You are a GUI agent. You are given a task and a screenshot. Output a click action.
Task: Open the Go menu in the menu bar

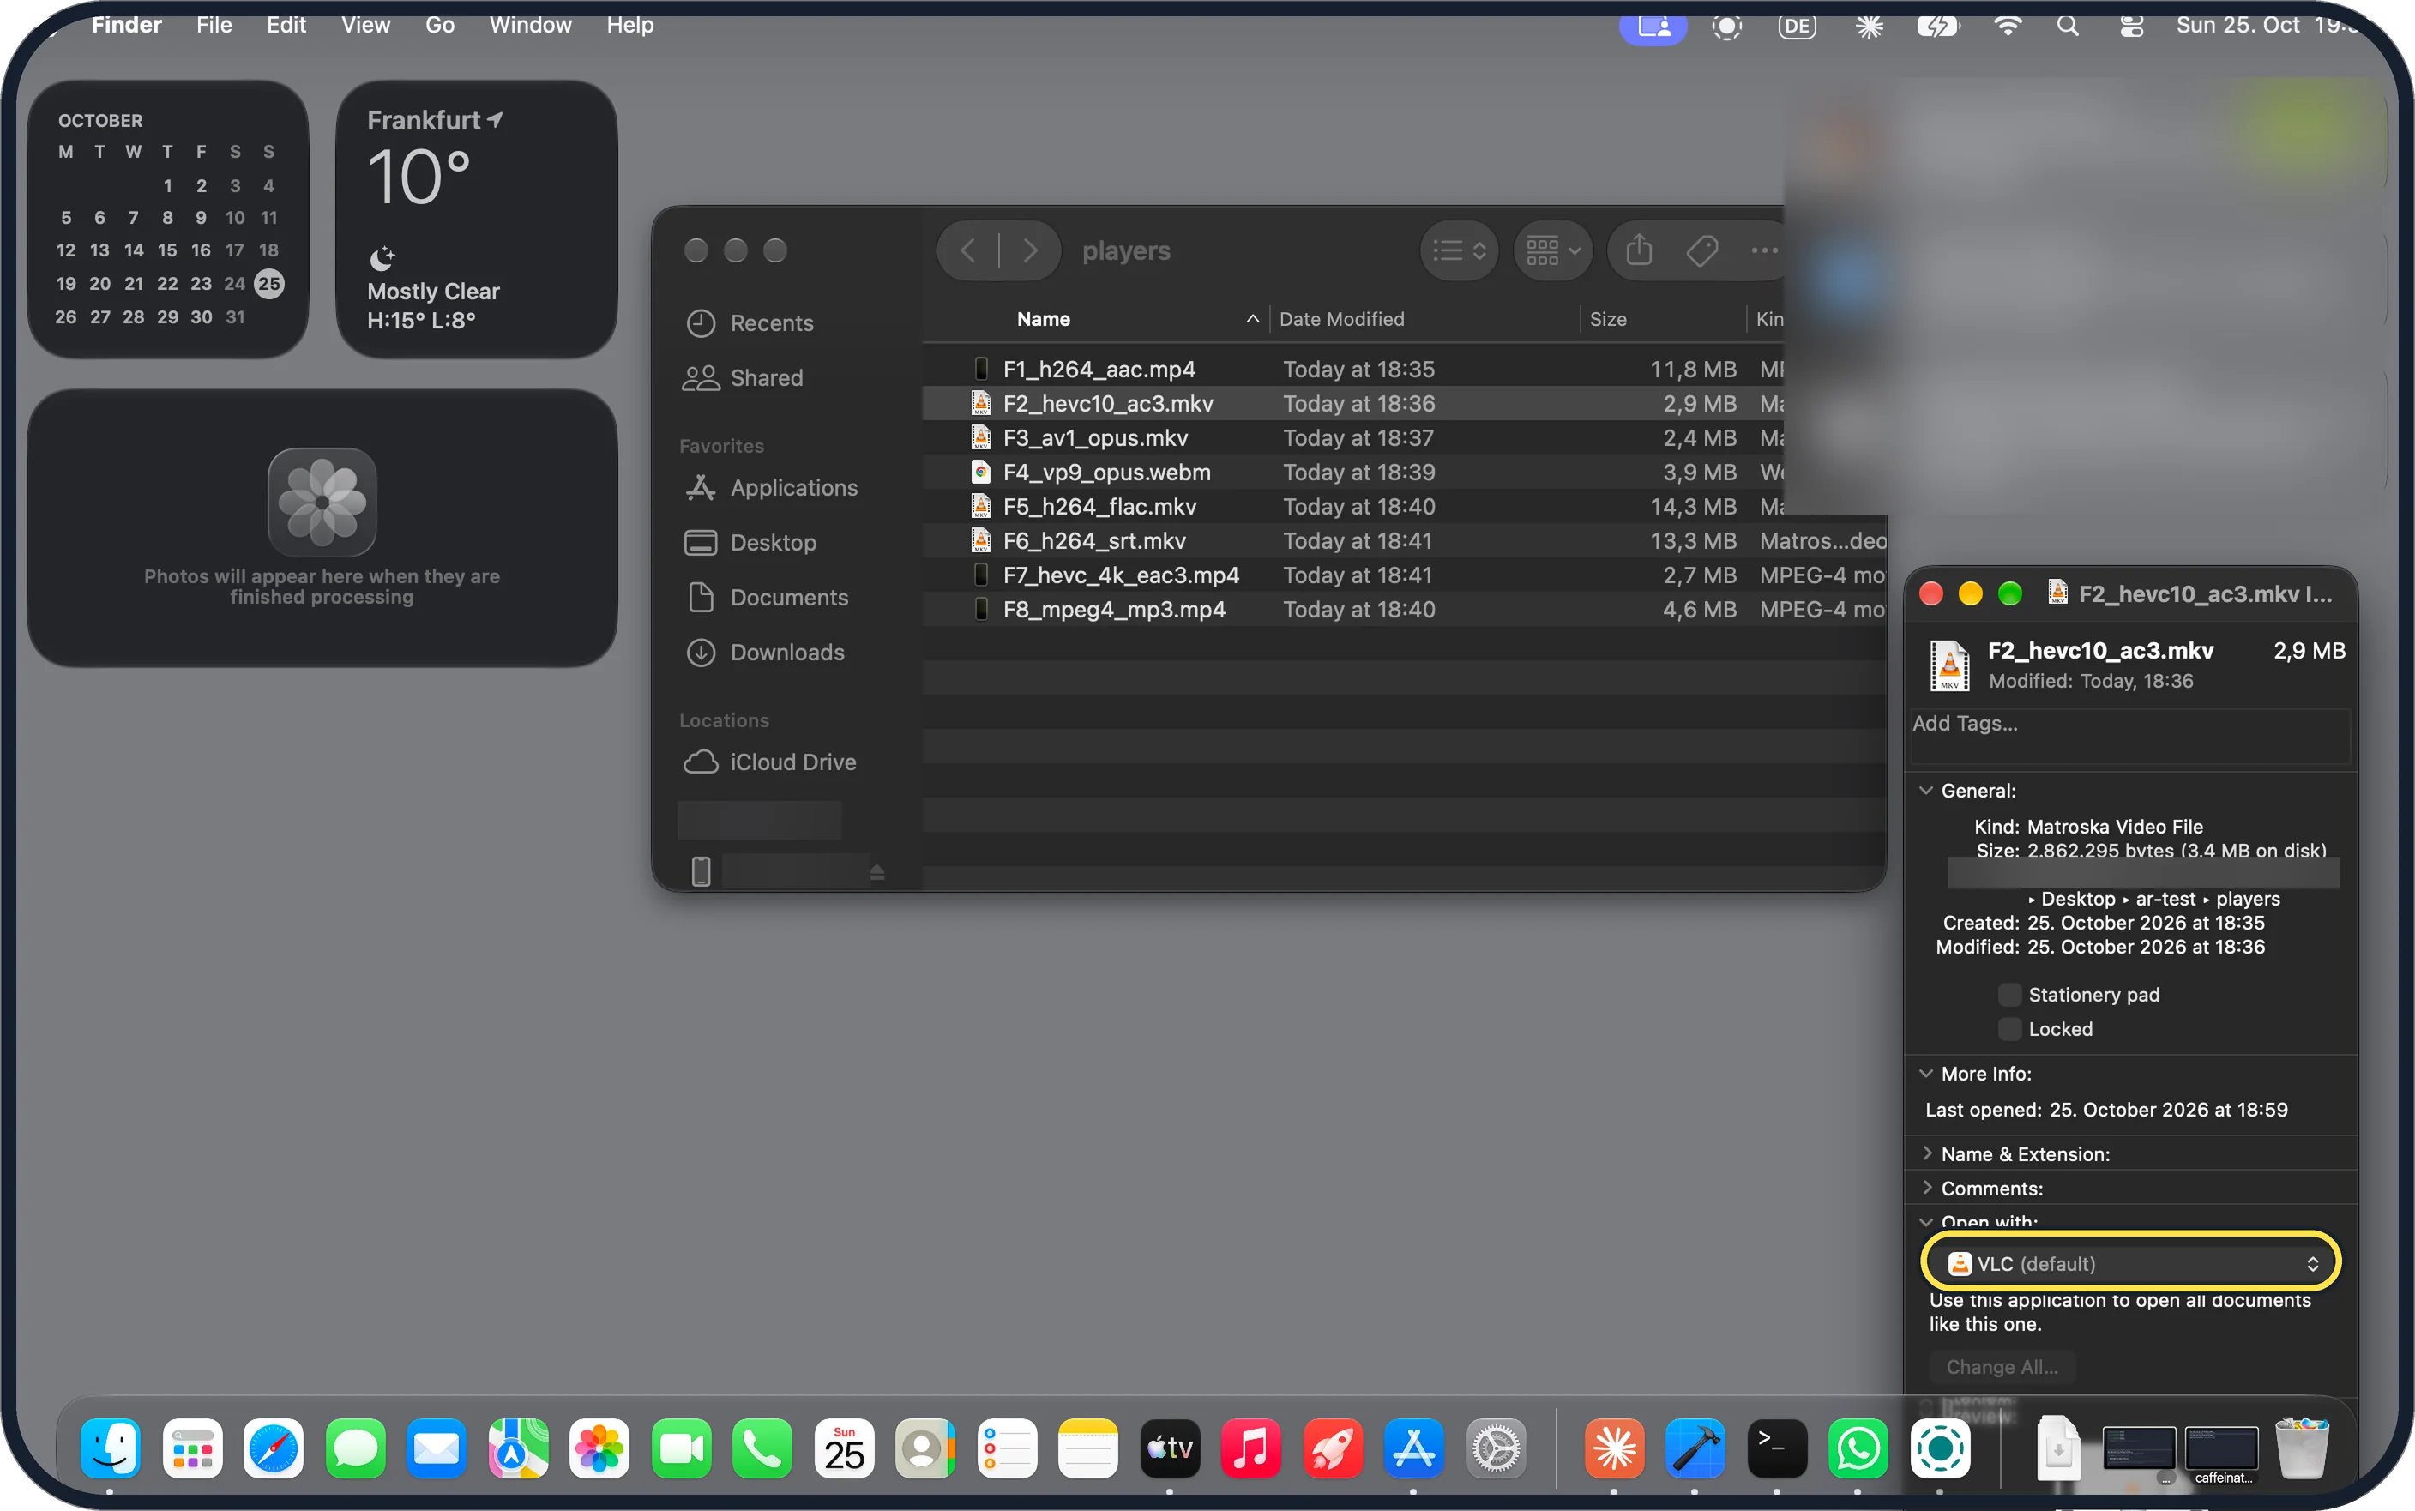pos(440,25)
